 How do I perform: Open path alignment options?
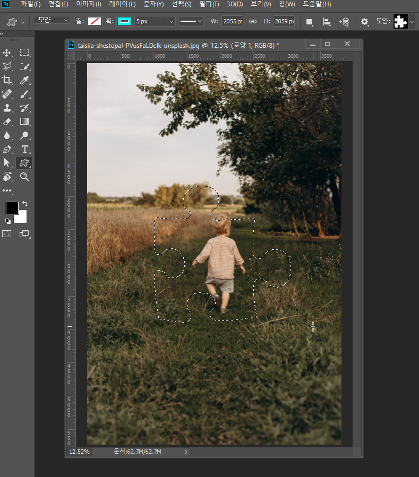tap(327, 22)
